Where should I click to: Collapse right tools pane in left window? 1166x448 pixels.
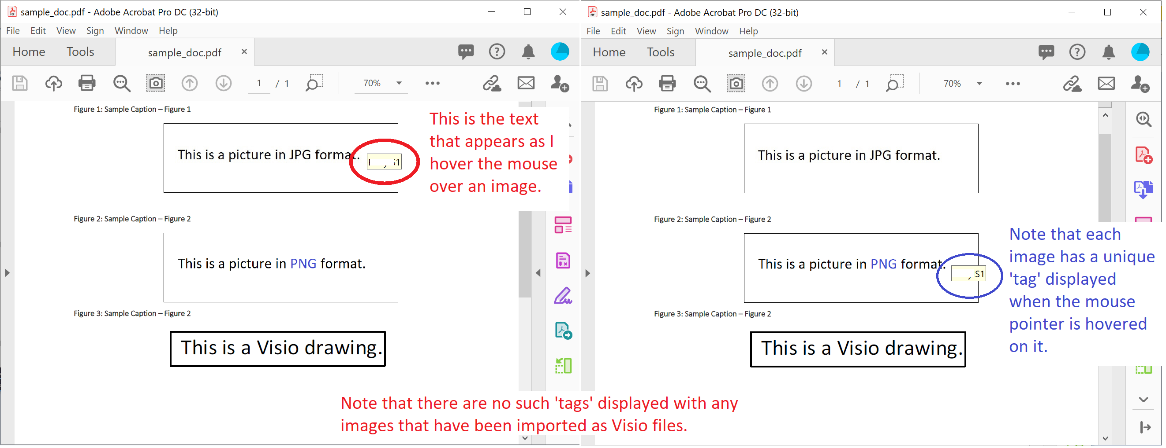point(538,273)
